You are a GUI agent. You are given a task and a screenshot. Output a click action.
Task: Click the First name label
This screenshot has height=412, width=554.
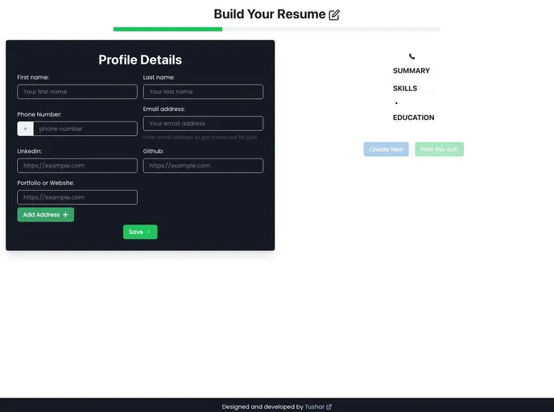33,77
